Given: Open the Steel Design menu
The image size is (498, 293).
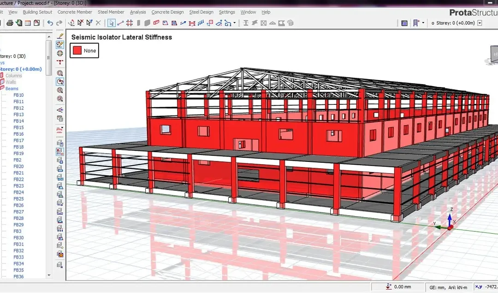Looking at the screenshot, I should pos(202,12).
